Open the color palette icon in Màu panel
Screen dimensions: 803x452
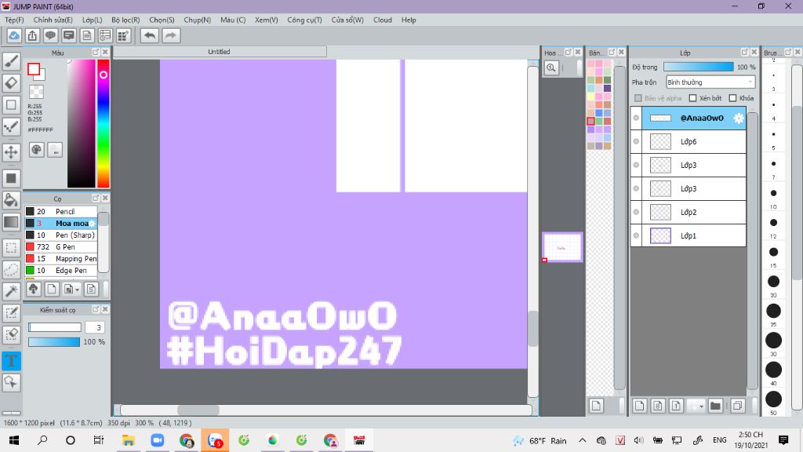pyautogui.click(x=36, y=150)
